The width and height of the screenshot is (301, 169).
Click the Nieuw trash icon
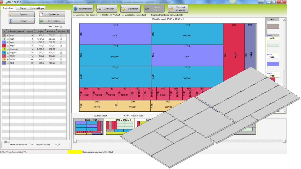(x=11, y=21)
